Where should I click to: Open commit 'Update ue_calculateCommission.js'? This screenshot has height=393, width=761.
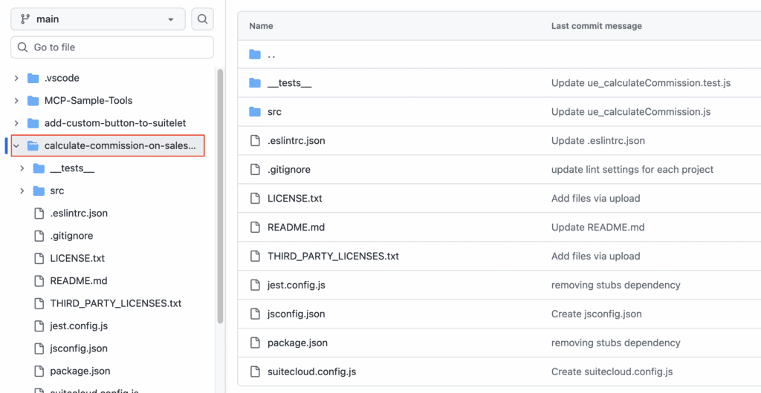[630, 112]
